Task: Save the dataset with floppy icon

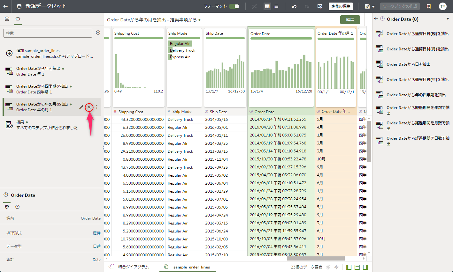Action: pos(367,6)
